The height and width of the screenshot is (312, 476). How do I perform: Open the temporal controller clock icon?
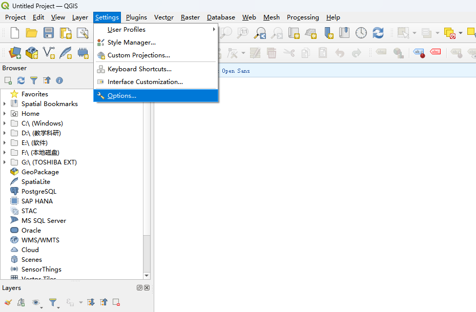click(361, 33)
